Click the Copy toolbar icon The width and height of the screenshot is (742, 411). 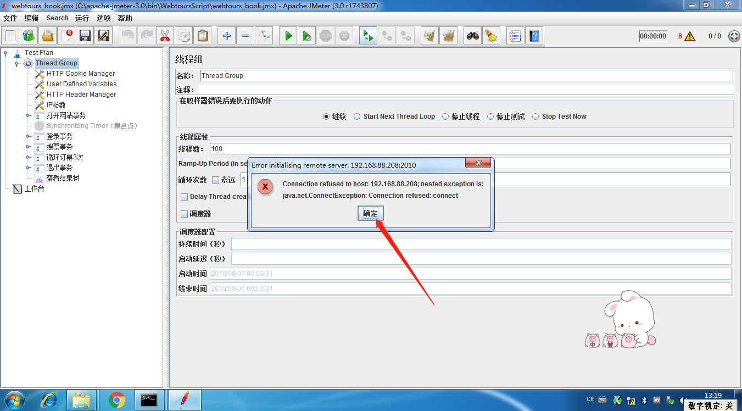point(183,36)
